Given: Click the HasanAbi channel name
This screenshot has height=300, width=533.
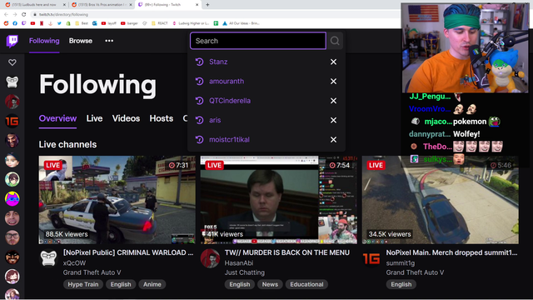Looking at the screenshot, I should coord(239,263).
